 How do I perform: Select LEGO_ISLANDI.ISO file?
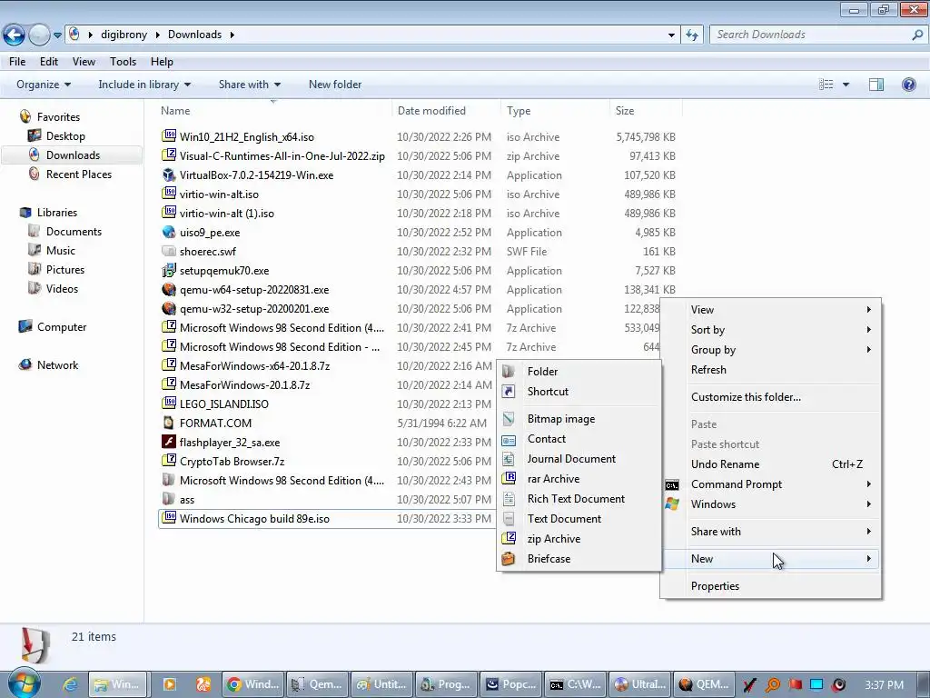[x=223, y=404]
